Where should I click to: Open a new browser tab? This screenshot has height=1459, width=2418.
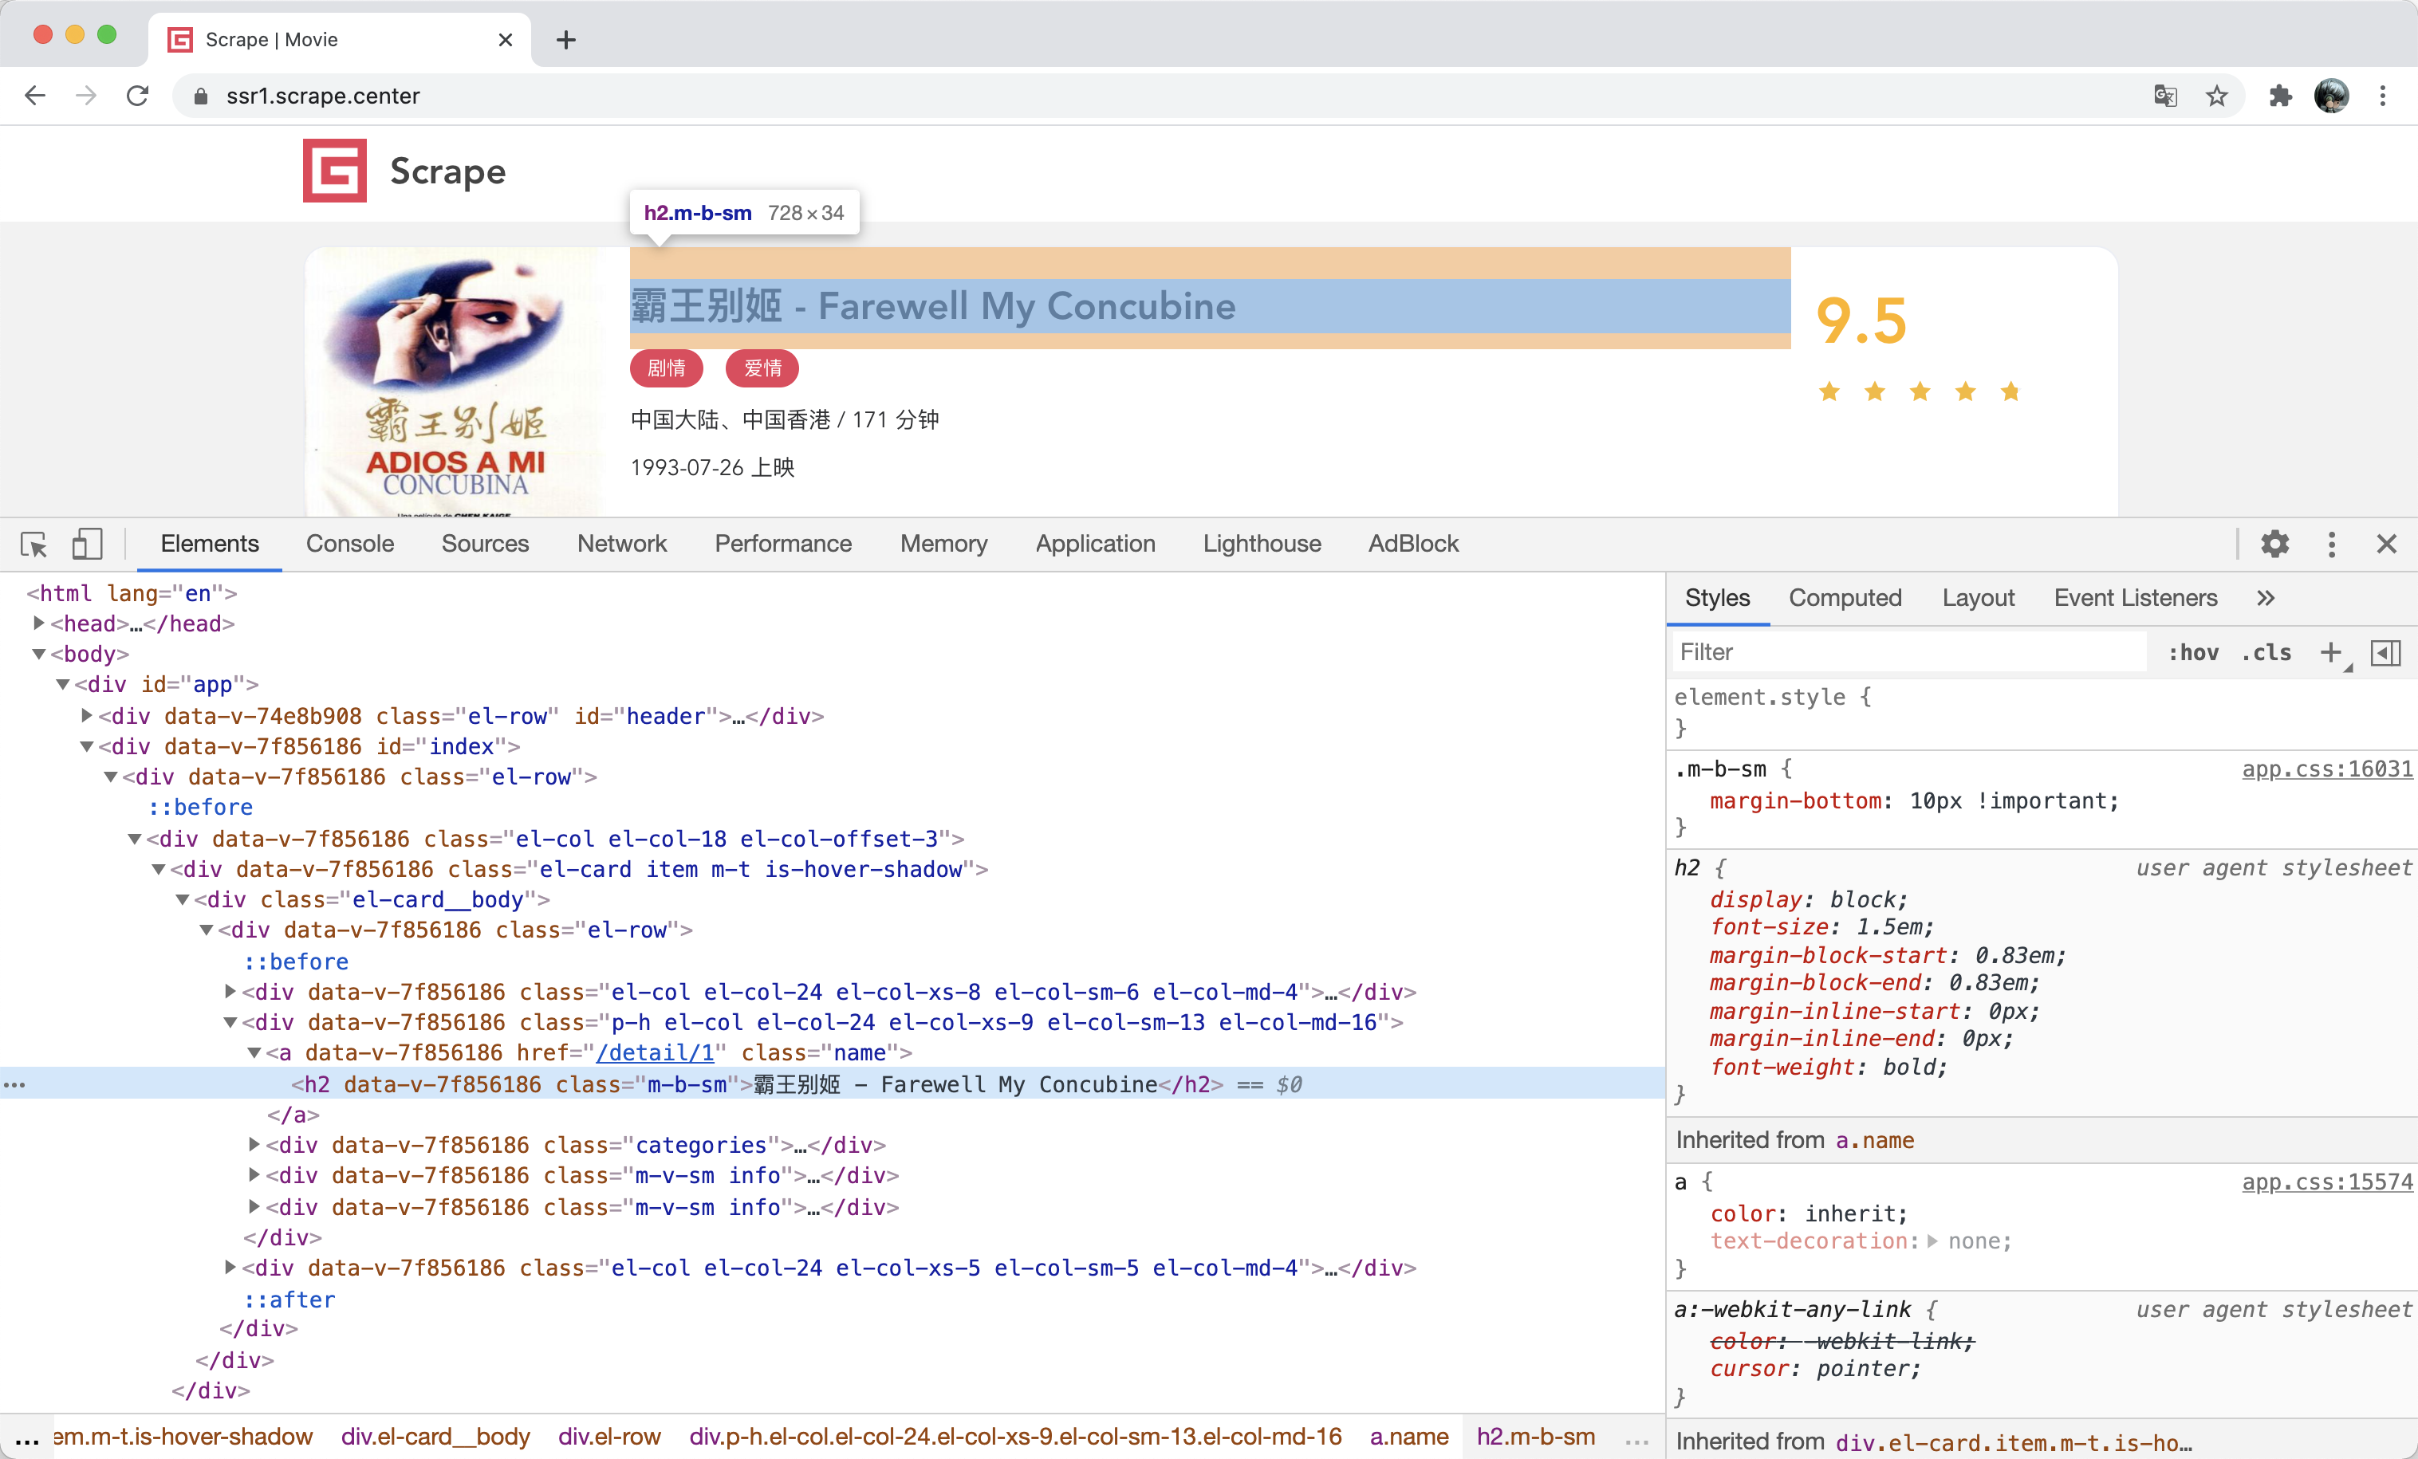pyautogui.click(x=565, y=39)
